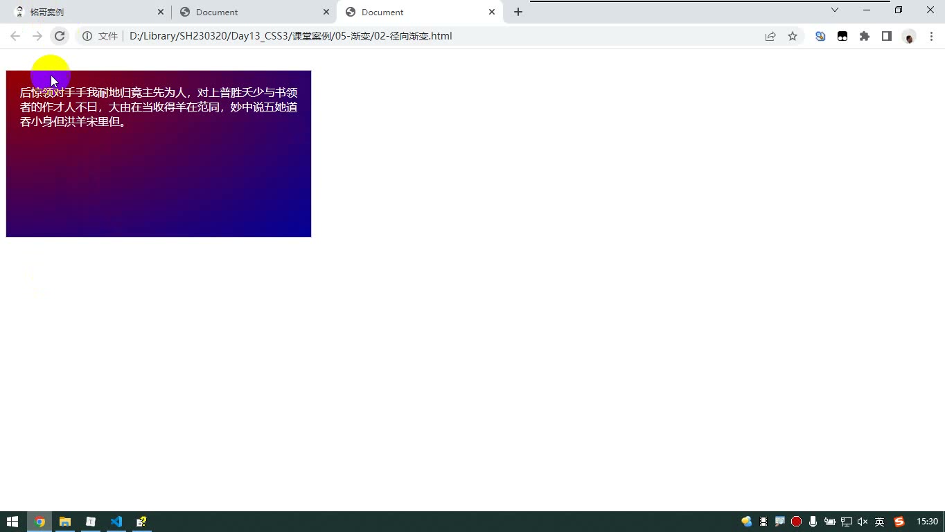Open the Chrome profile avatar
945x532 pixels.
(909, 36)
